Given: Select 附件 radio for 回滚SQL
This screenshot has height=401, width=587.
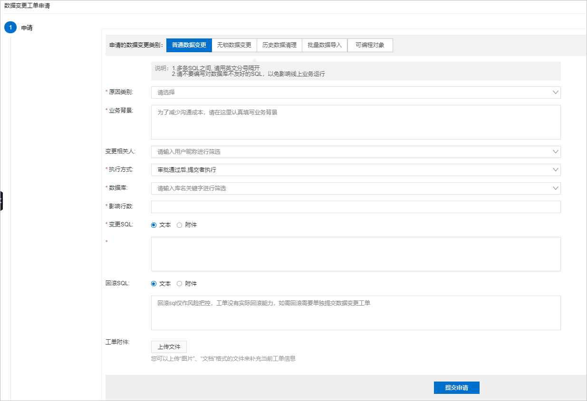Looking at the screenshot, I should click(179, 284).
